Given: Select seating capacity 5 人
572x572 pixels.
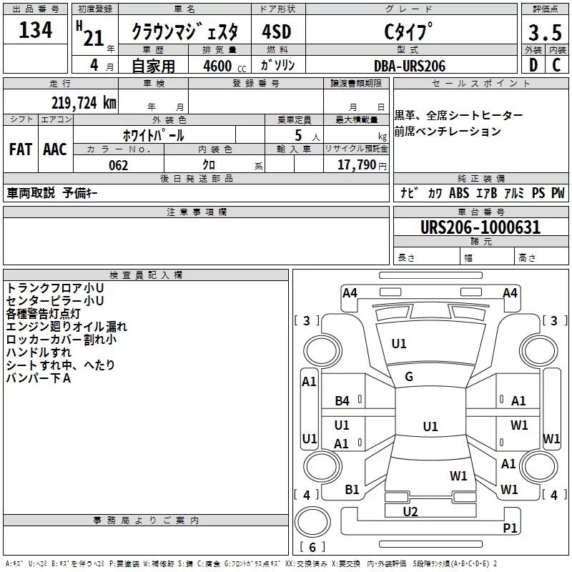Looking at the screenshot, I should pyautogui.click(x=307, y=136).
